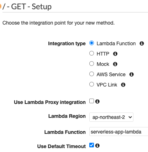
Task: Choose VPC Link radio button
Action: tap(91, 84)
